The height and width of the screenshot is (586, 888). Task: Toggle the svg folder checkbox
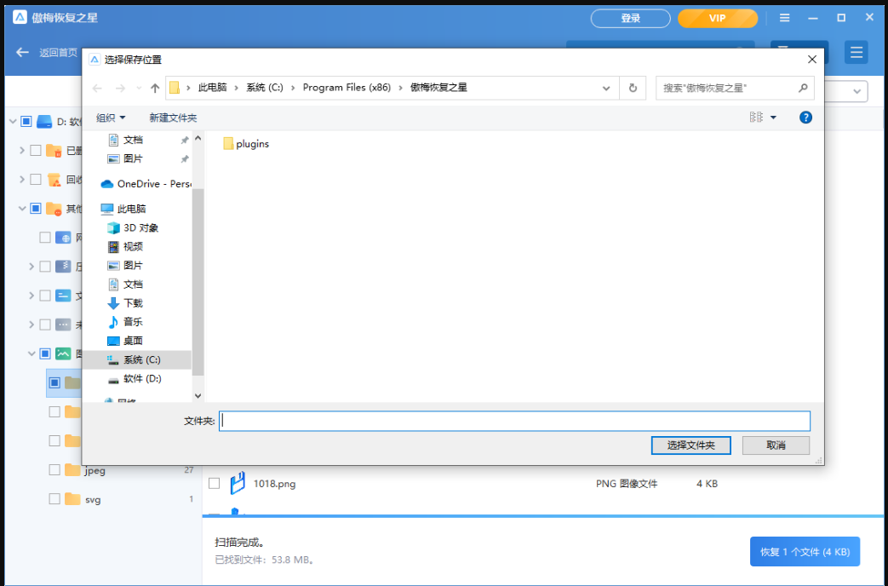pos(54,499)
